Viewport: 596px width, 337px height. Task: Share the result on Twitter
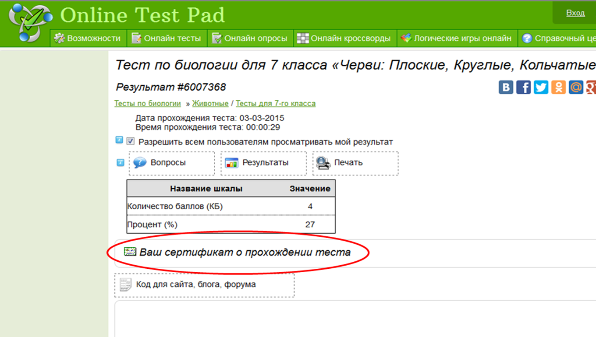pyautogui.click(x=541, y=87)
